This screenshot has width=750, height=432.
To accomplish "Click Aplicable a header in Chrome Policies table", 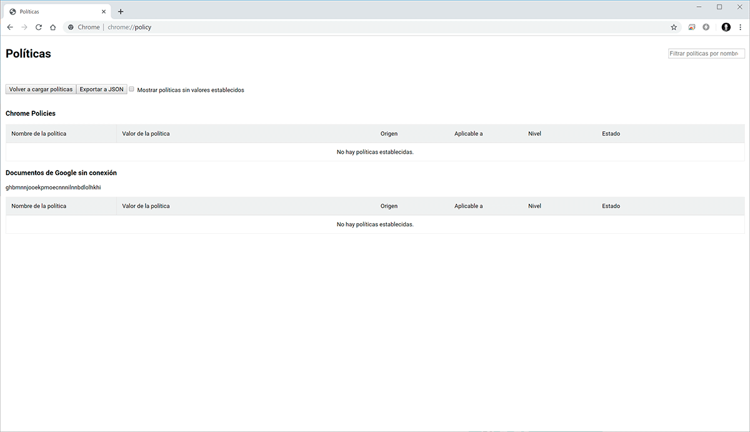I will pos(469,134).
